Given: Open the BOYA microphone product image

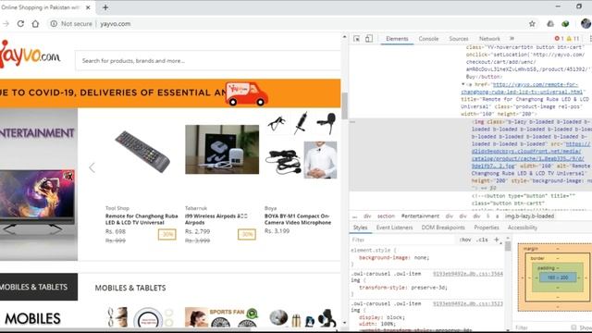Looking at the screenshot, I should [x=301, y=145].
